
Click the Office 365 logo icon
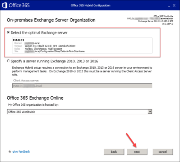pyautogui.click(x=5, y=5)
